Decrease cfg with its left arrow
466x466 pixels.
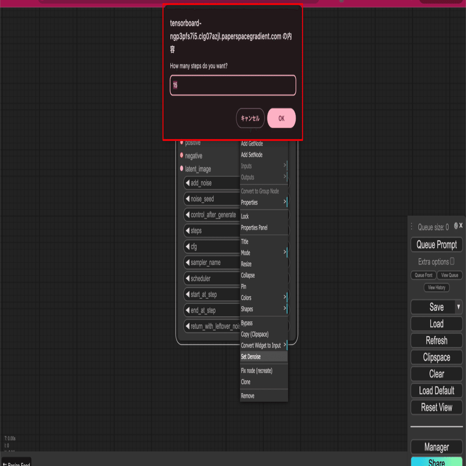(188, 246)
